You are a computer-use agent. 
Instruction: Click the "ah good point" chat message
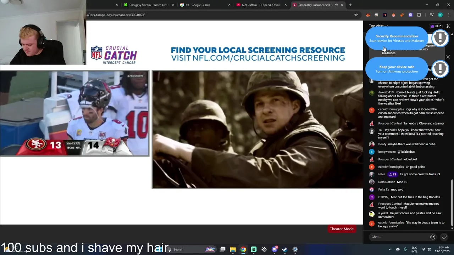click(415, 167)
